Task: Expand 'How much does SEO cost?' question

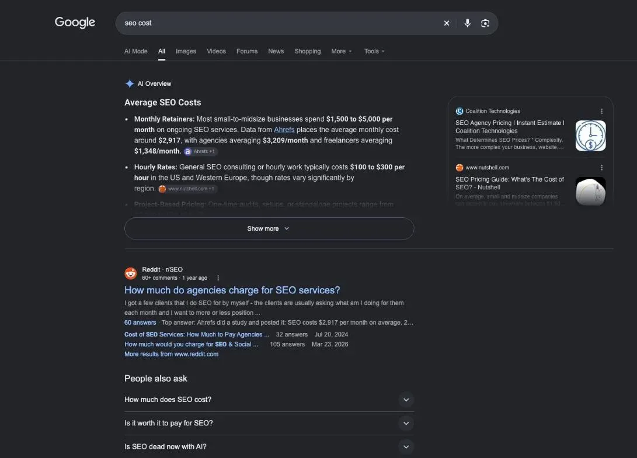Action: (x=269, y=400)
